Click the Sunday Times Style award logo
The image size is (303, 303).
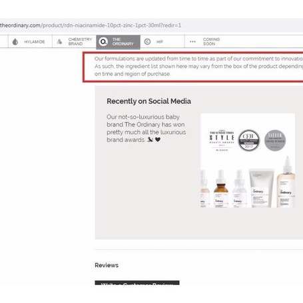[x=222, y=141]
